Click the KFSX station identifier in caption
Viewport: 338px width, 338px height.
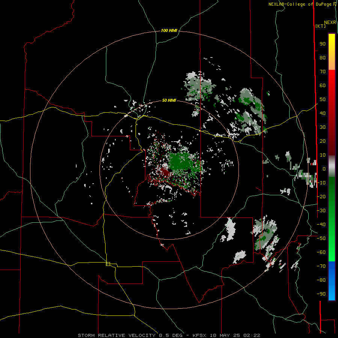click(x=199, y=335)
